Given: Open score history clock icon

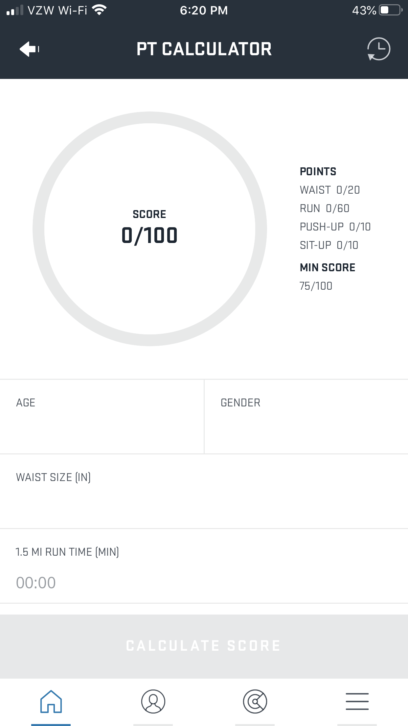Looking at the screenshot, I should pos(378,49).
